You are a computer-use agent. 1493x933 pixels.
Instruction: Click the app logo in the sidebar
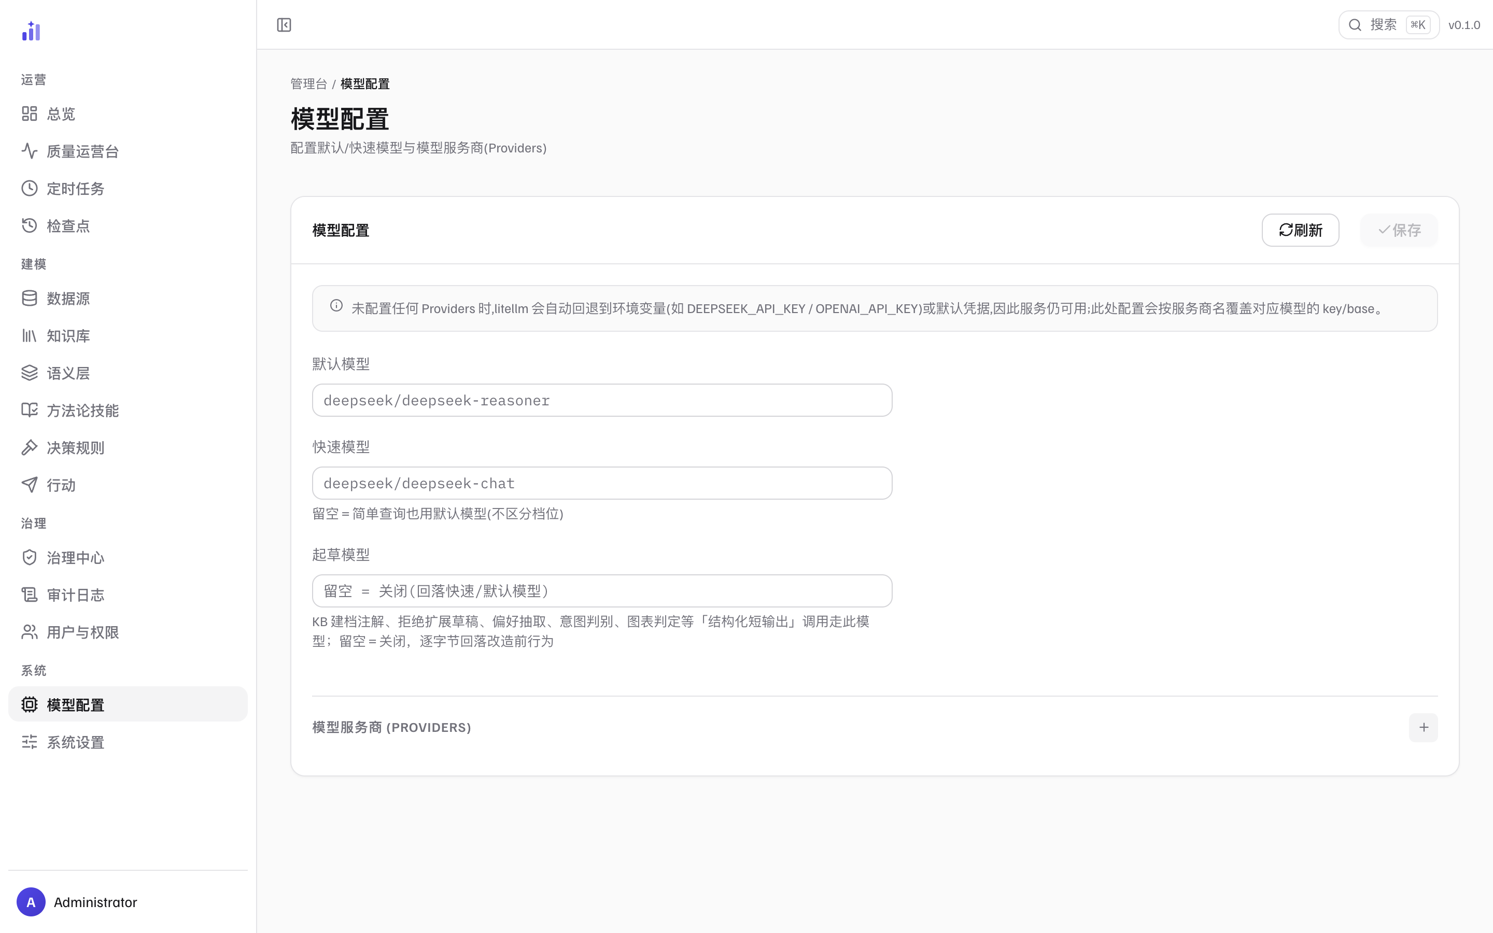coord(31,31)
